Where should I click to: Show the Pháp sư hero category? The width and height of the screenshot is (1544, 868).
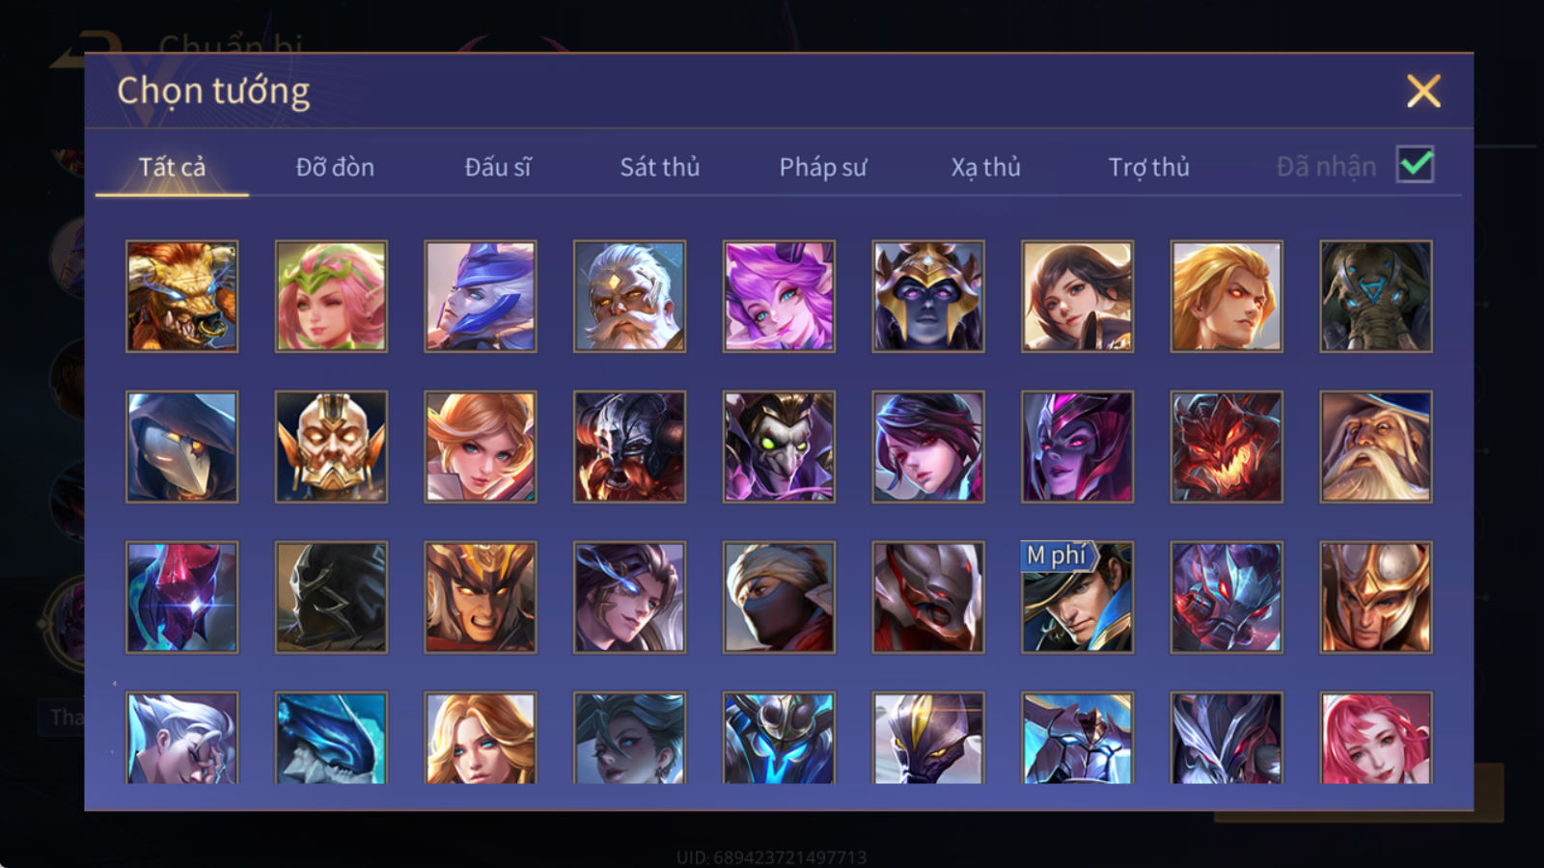[823, 167]
